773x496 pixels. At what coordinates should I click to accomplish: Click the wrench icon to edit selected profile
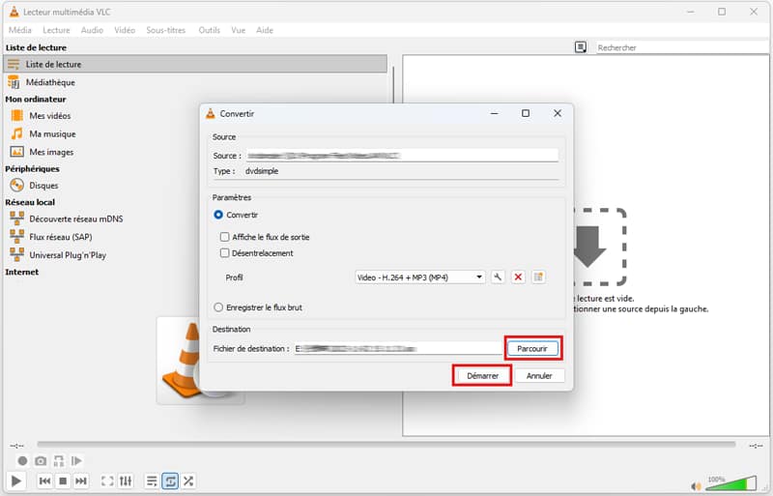click(x=499, y=277)
